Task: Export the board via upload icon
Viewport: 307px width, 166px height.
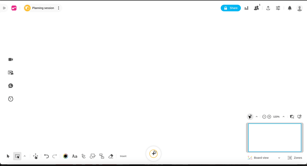Action: click(x=268, y=8)
